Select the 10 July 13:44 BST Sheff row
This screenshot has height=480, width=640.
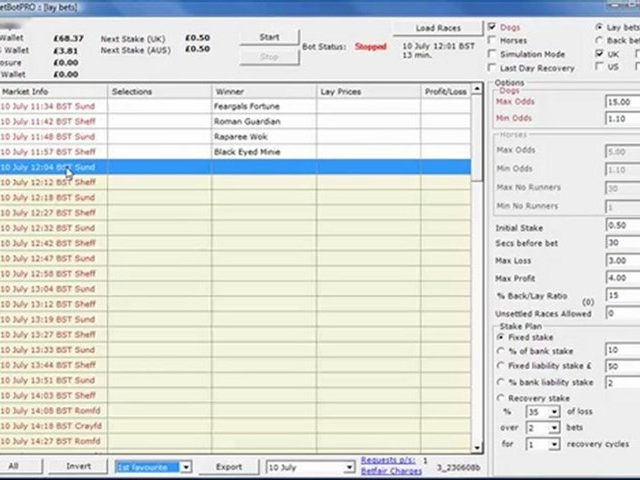[x=235, y=365]
